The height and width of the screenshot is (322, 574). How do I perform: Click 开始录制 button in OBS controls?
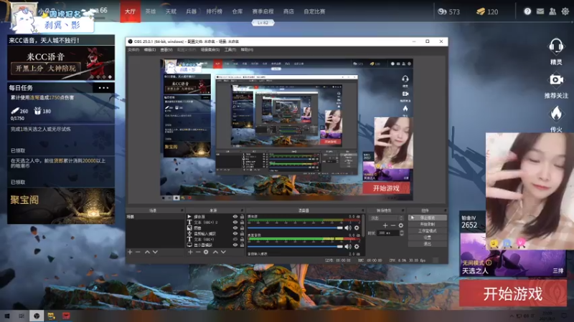point(427,224)
